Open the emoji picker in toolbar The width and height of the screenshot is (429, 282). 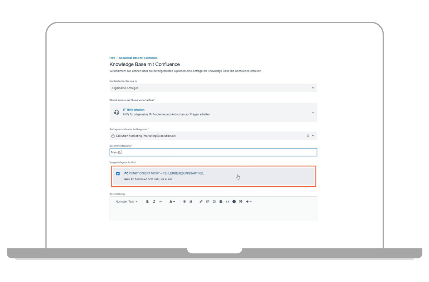pyautogui.click(x=214, y=202)
